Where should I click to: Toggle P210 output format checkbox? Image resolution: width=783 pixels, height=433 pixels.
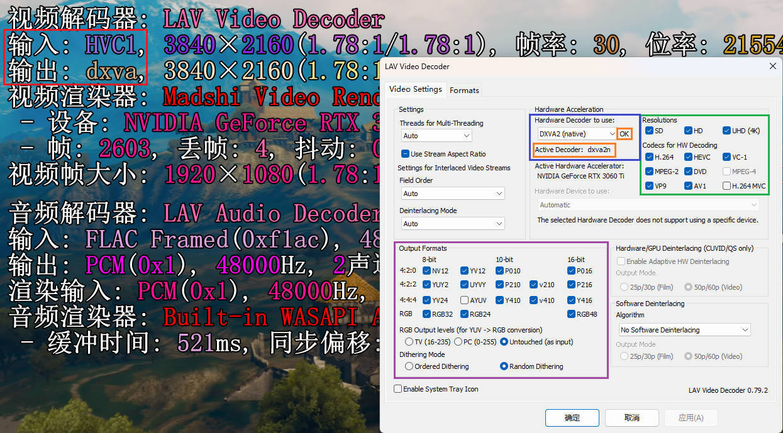click(x=499, y=285)
